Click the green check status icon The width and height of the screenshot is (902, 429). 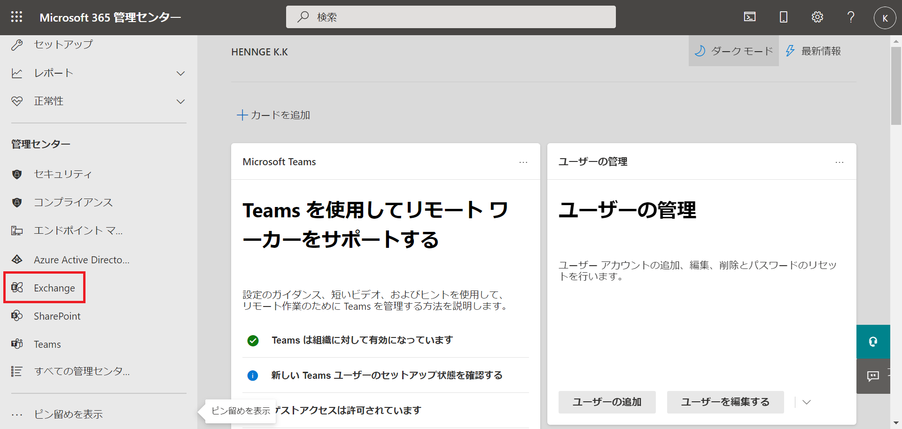(x=253, y=340)
